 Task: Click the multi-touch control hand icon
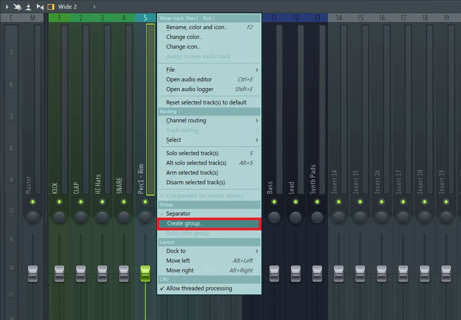[x=17, y=7]
